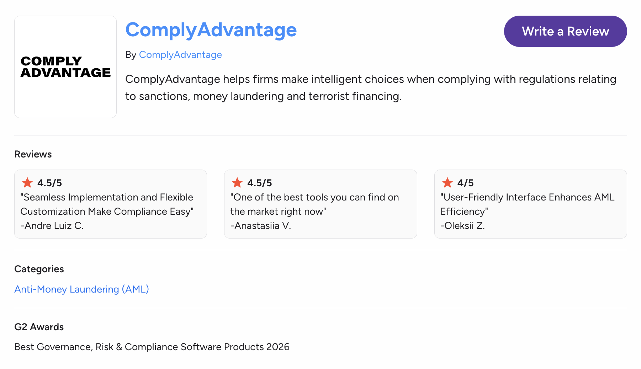The height and width of the screenshot is (369, 641).
Task: Click the ComplyAdvantage vendor link after By
Action: (x=180, y=55)
